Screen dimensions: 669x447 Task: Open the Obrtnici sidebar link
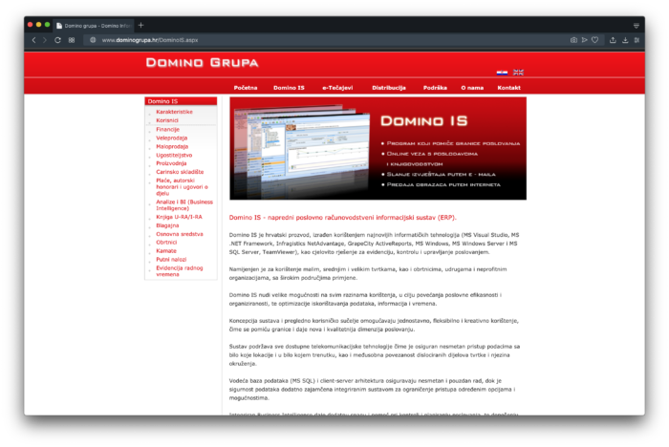(x=166, y=243)
